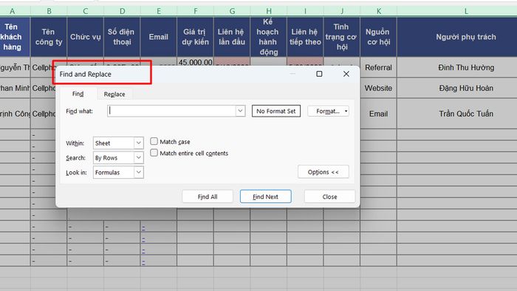
Task: Select column B header
Action: pyautogui.click(x=49, y=11)
